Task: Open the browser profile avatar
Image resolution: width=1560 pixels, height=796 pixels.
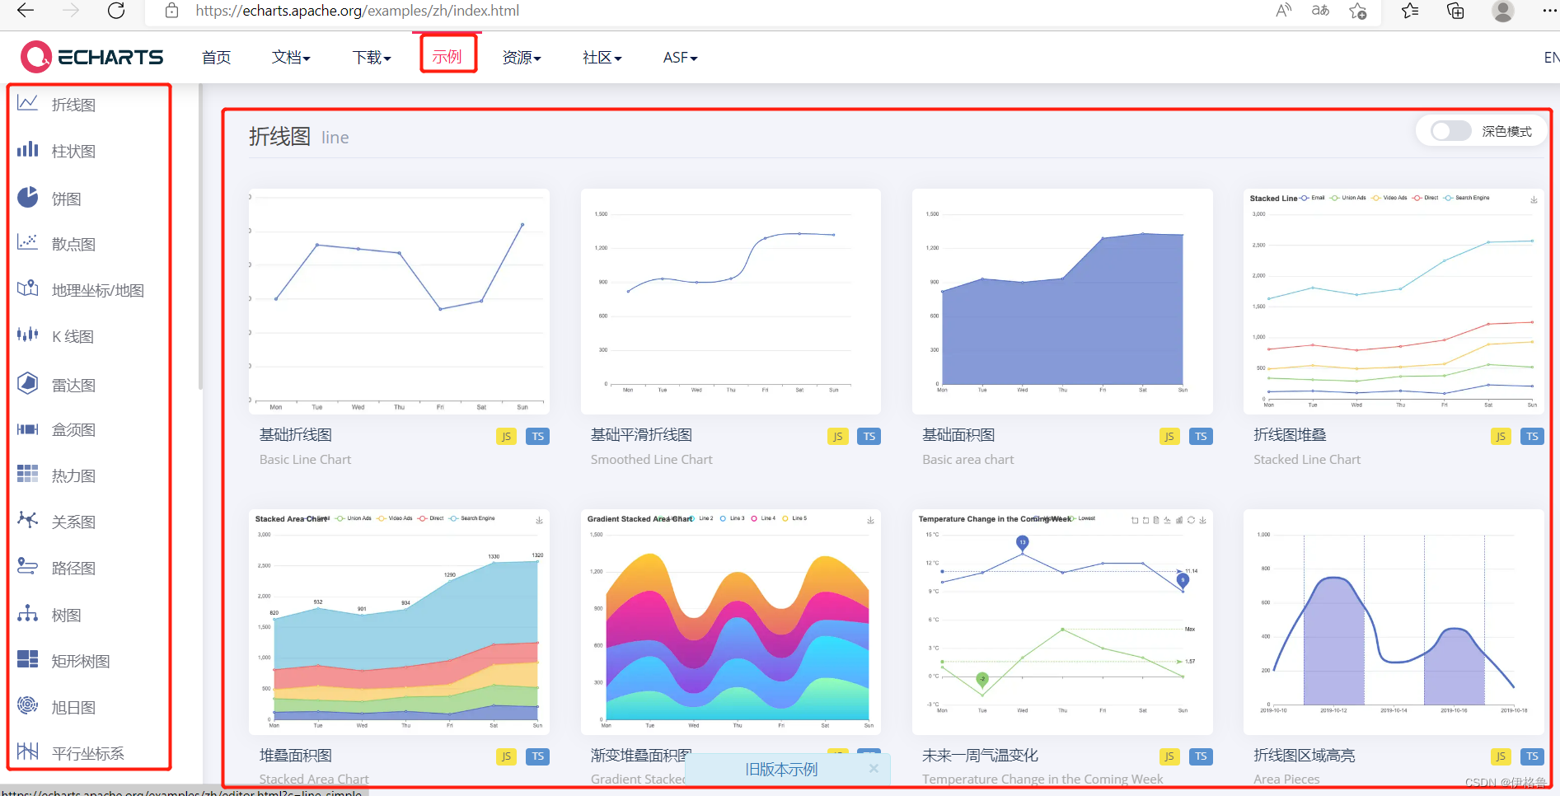Action: tap(1503, 11)
